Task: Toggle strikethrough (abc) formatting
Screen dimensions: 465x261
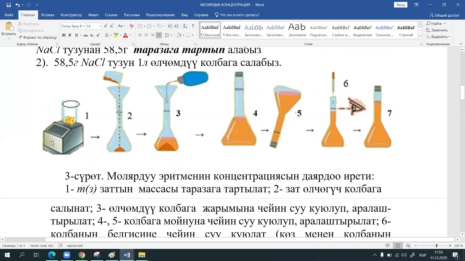Action: (x=86, y=35)
